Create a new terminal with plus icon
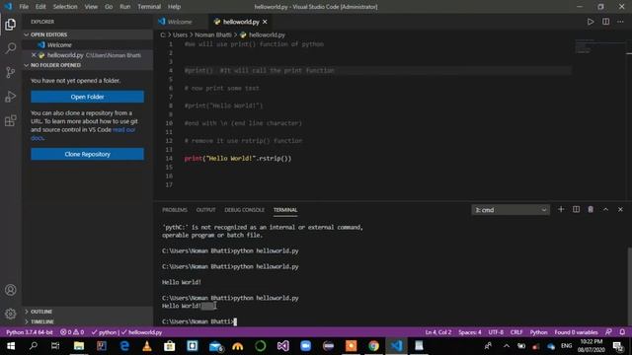Screen dimensions: 632x355 (561, 209)
